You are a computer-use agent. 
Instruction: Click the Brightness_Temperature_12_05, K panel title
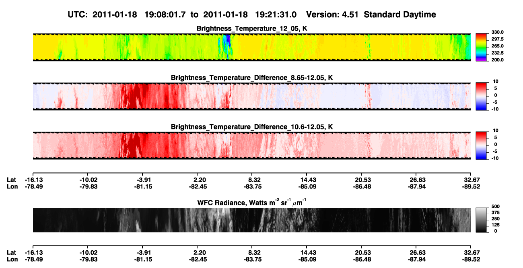[252, 29]
